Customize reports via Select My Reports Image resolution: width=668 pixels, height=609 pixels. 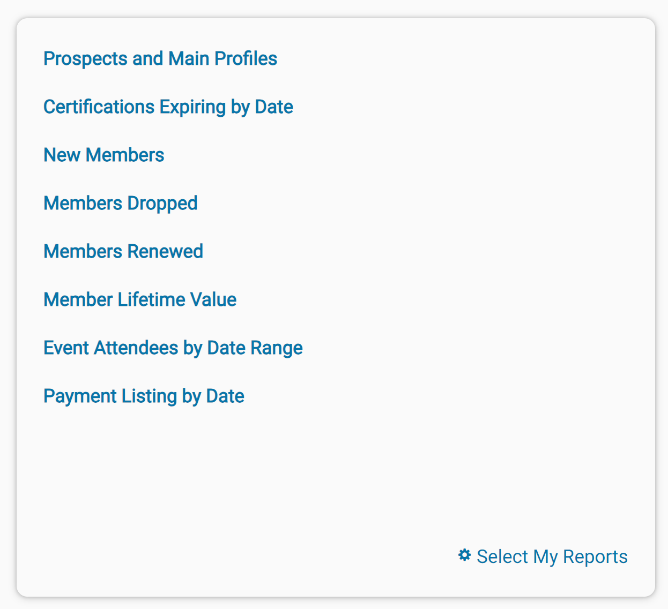click(x=552, y=557)
